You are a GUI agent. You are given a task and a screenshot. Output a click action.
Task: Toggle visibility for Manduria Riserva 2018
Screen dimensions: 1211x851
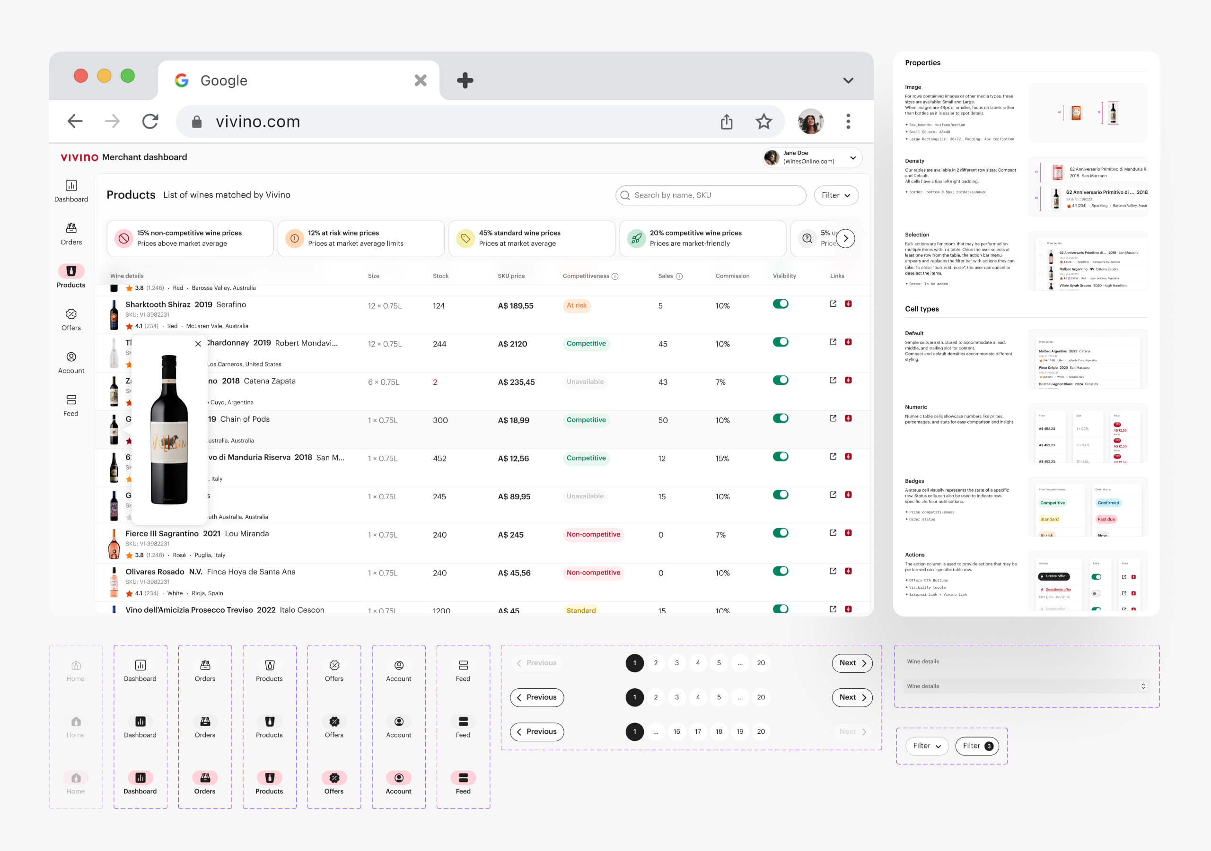pos(781,457)
